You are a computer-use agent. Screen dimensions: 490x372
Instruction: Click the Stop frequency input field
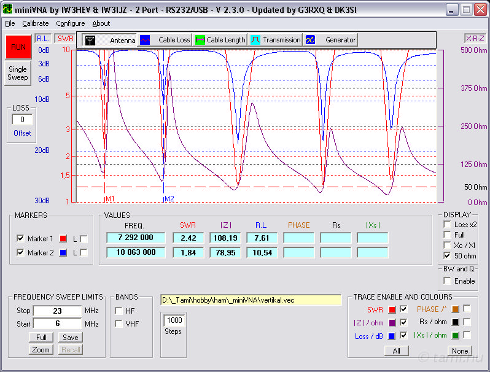[x=57, y=311]
